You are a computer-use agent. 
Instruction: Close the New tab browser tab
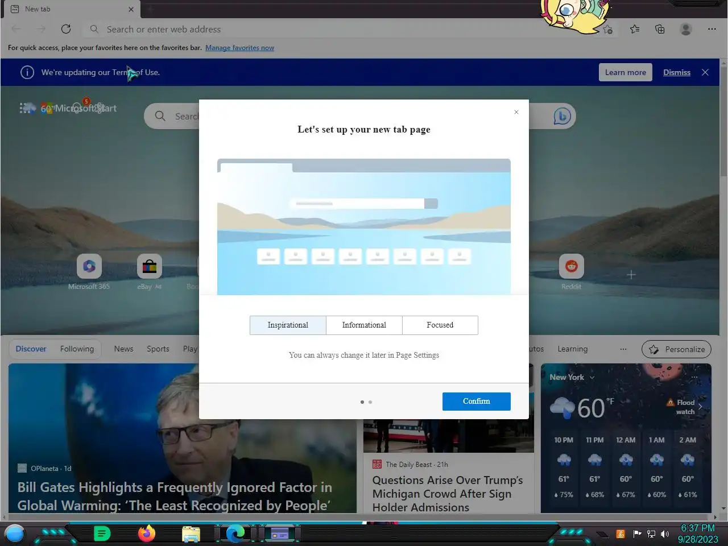131,9
